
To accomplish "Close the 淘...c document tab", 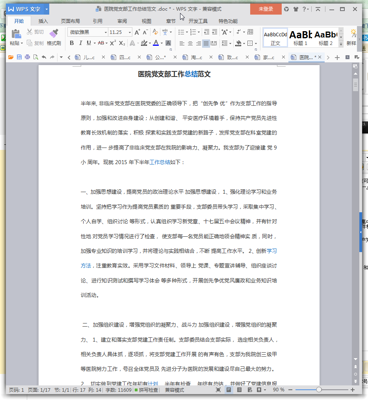I will coord(211,57).
